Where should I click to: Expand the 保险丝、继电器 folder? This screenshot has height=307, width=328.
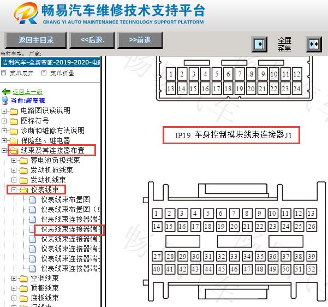4,140
